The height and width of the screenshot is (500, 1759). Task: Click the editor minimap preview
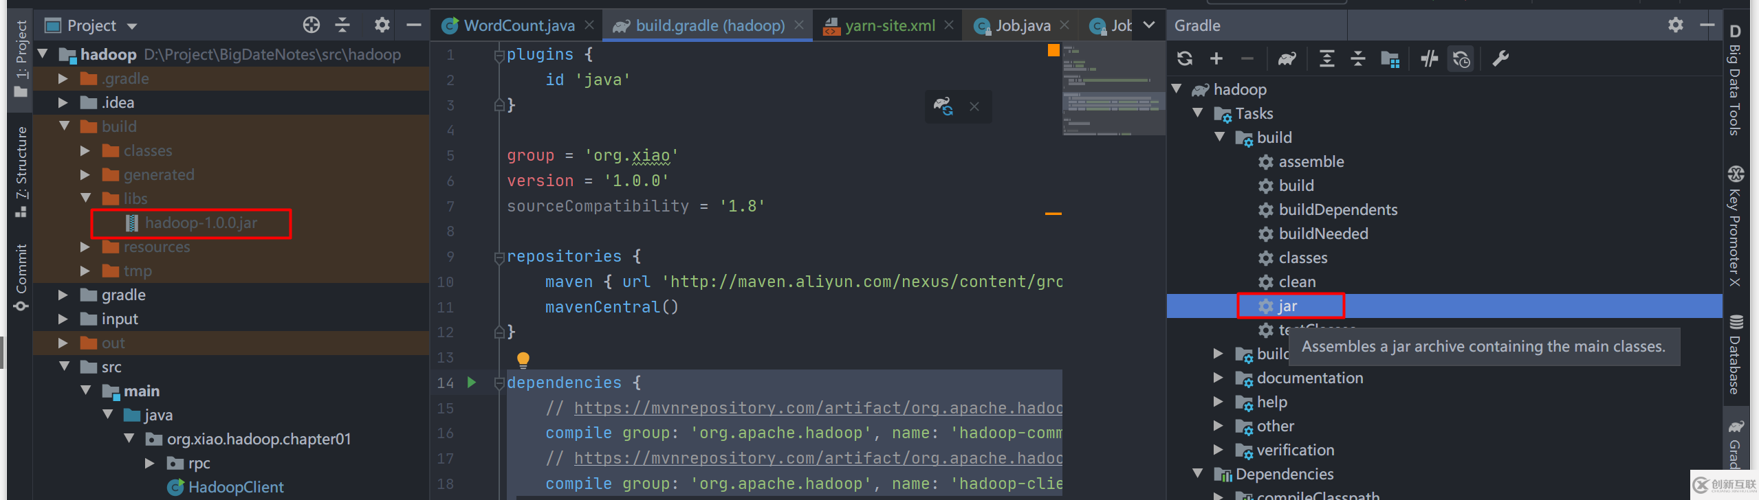(1113, 89)
